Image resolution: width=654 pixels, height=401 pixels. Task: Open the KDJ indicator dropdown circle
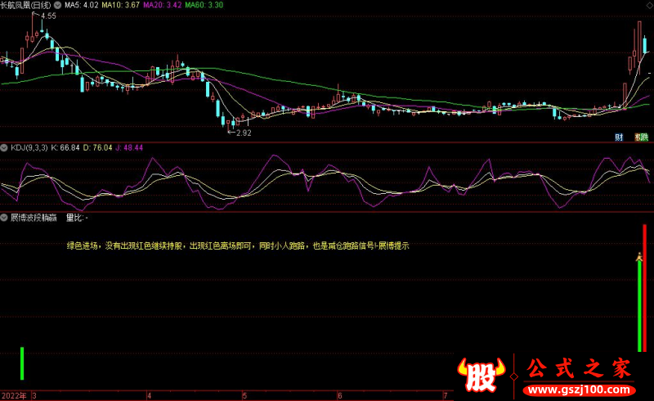4,148
